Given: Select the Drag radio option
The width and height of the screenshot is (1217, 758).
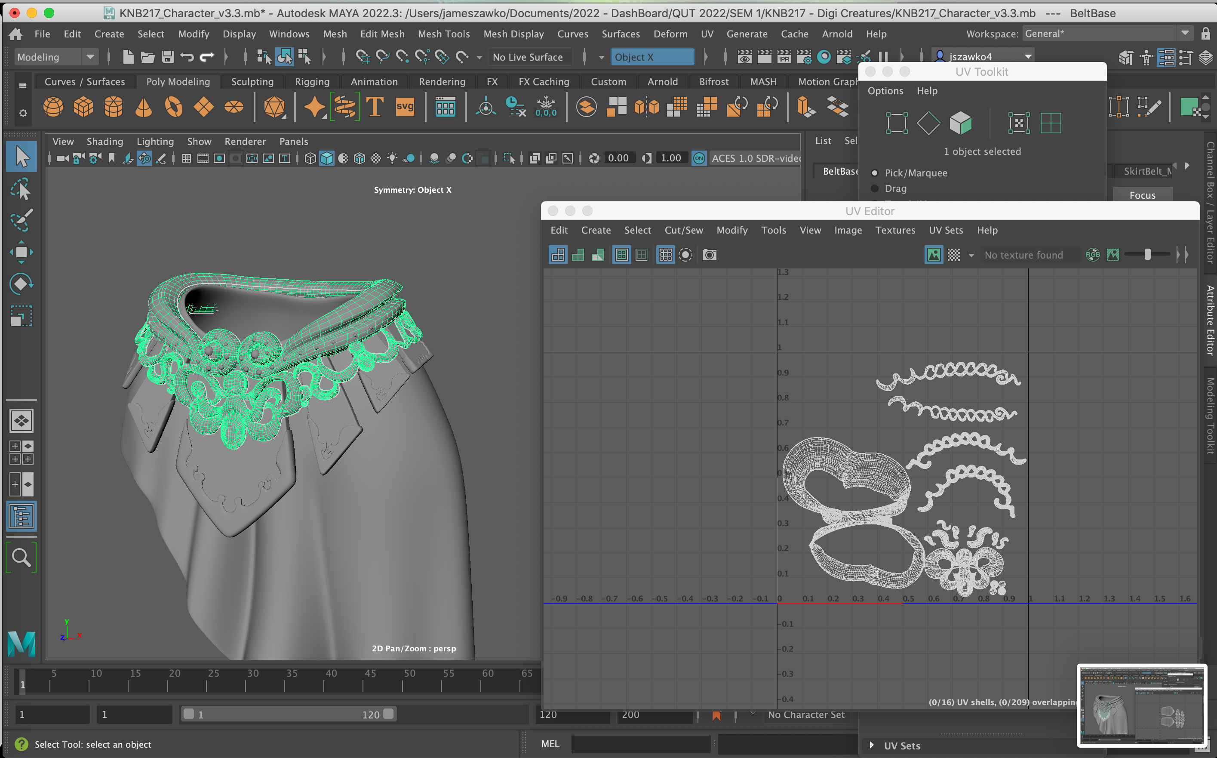Looking at the screenshot, I should tap(874, 188).
